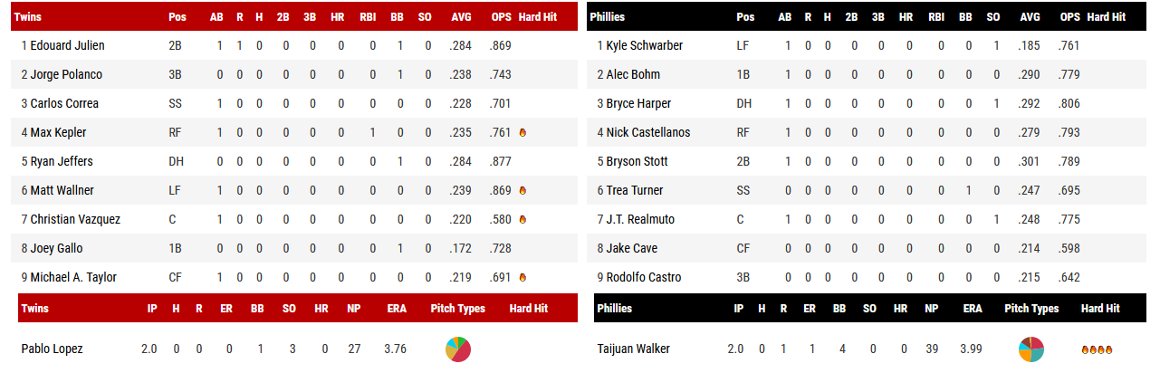
Task: Open Edouard Julien's player link
Action: pyautogui.click(x=67, y=45)
